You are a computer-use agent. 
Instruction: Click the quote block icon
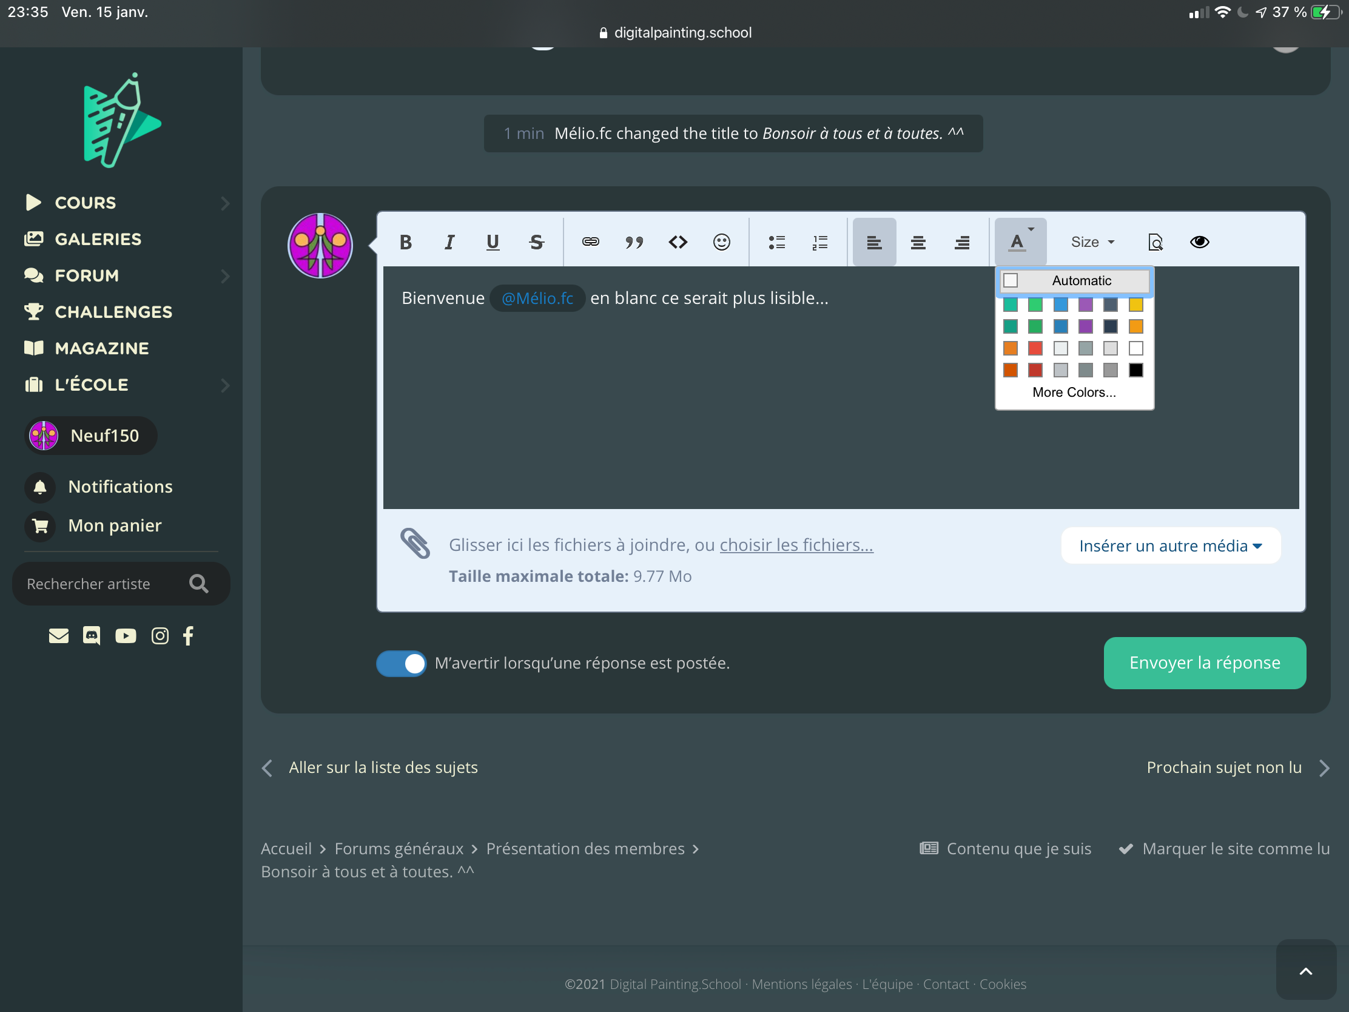pos(634,242)
